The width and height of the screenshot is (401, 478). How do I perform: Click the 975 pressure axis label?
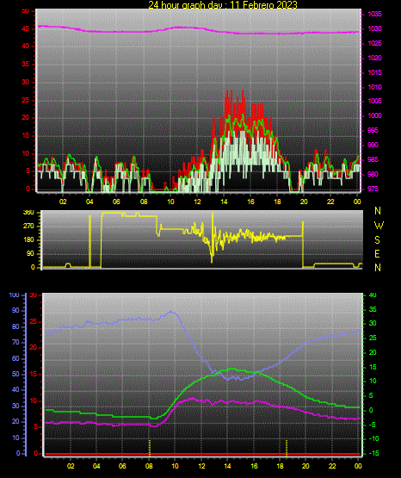[373, 189]
